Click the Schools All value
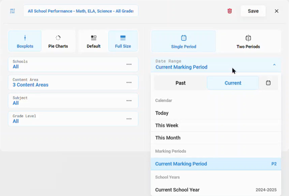Image resolution: width=289 pixels, height=196 pixels. [16, 67]
